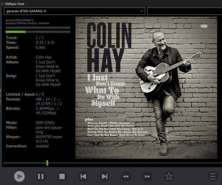222x185 pixels.
Task: Open the hamburger menu
Action: pos(213,176)
